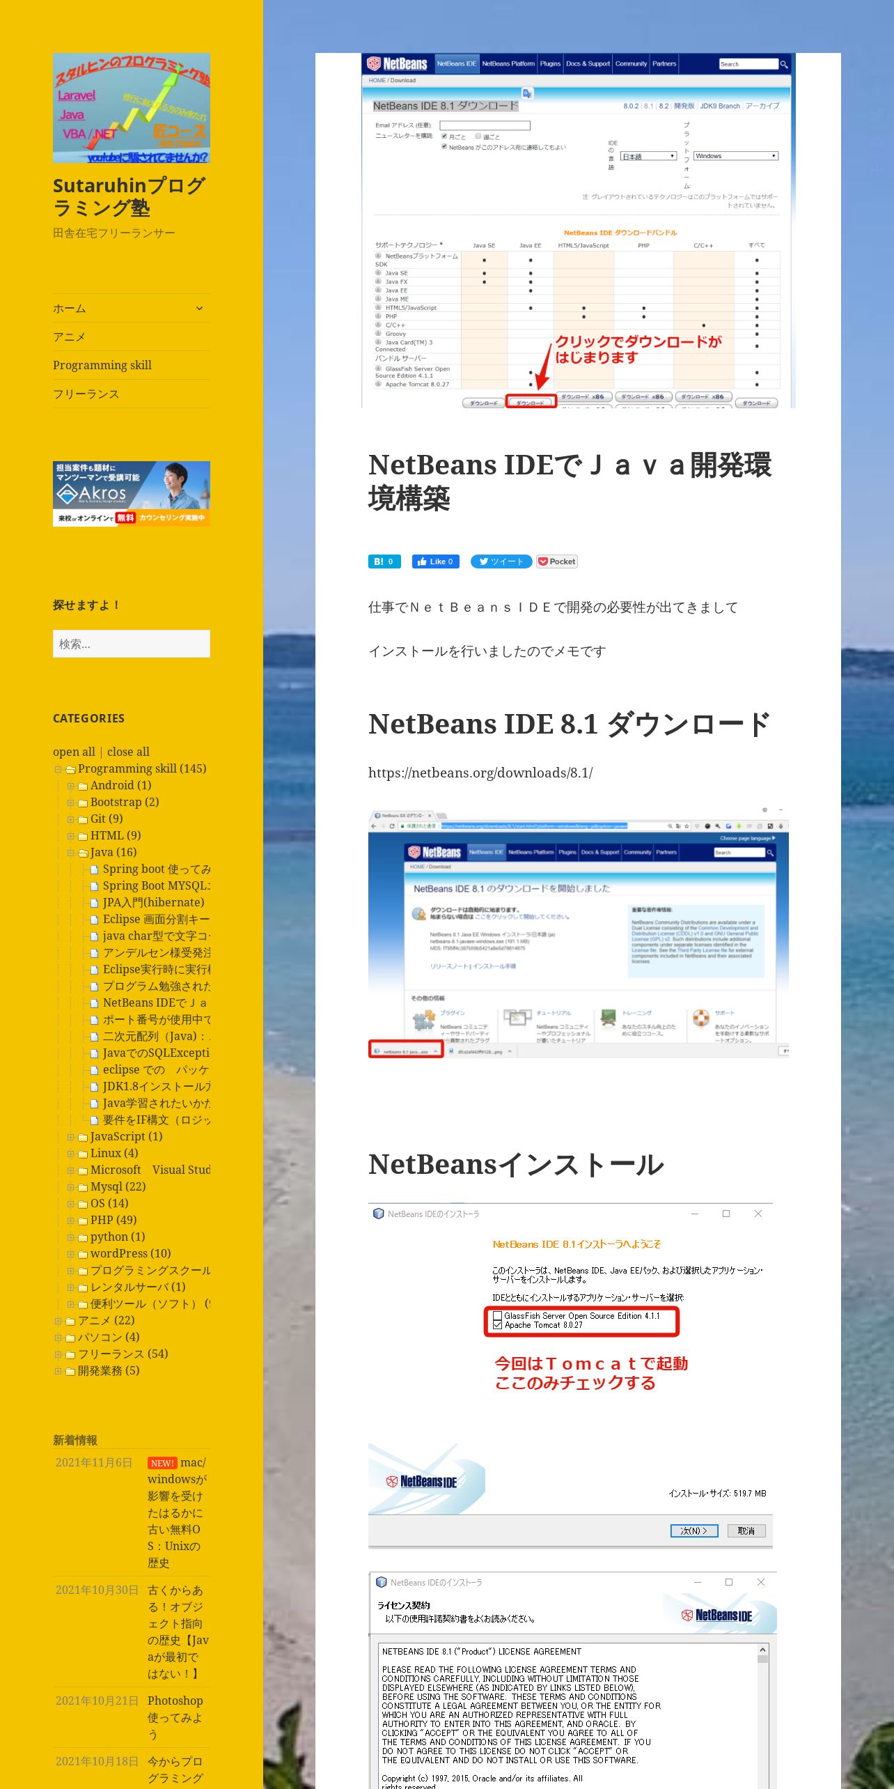Click the page icon beside Spring boot 使ってみ
The width and height of the screenshot is (894, 1789).
(95, 869)
